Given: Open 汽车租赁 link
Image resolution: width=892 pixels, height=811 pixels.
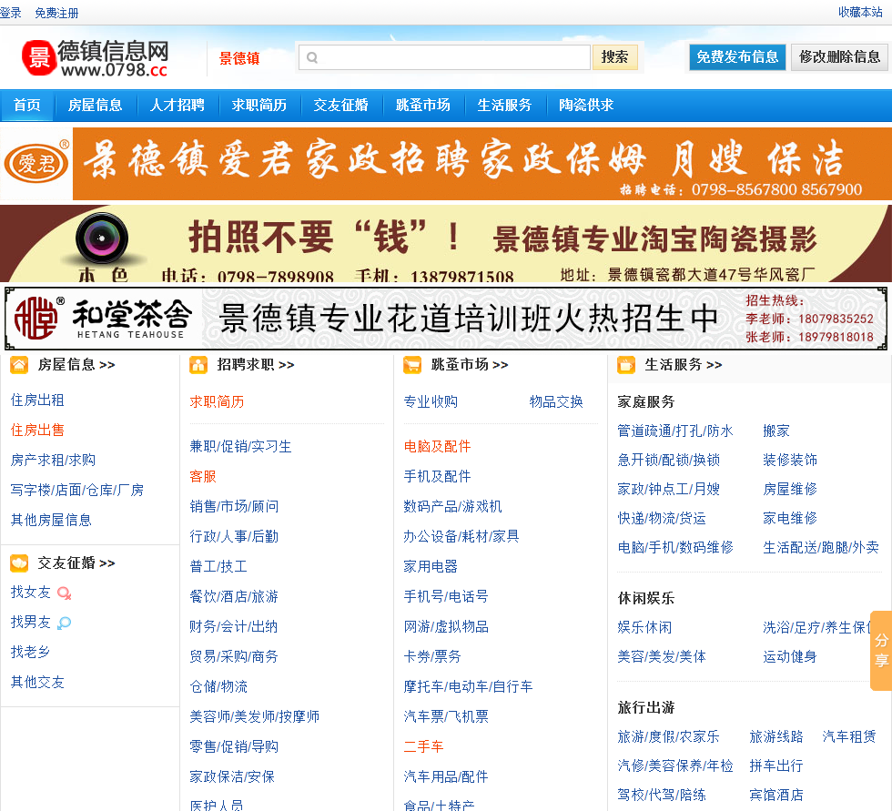Looking at the screenshot, I should pyautogui.click(x=849, y=737).
